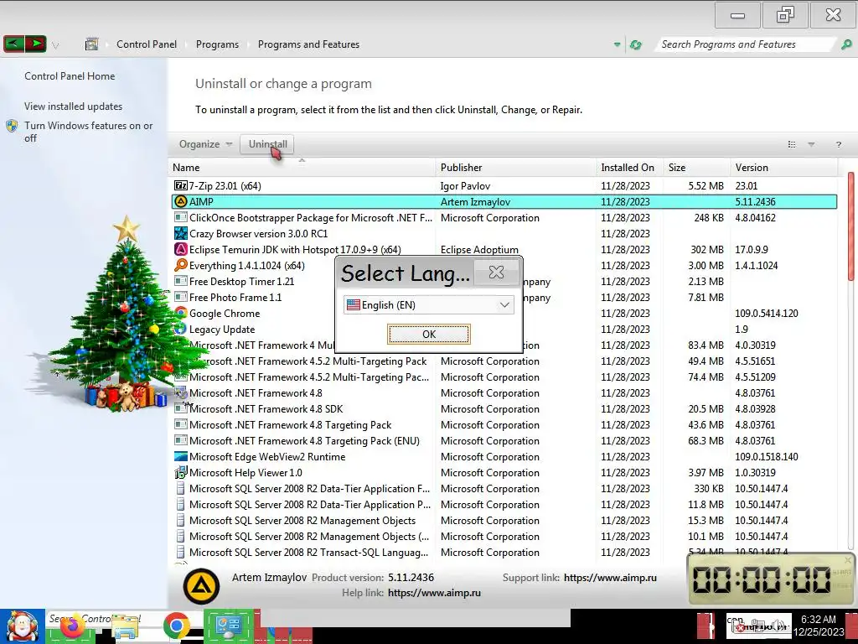Select the Free Desktop Timer icon

(x=181, y=281)
